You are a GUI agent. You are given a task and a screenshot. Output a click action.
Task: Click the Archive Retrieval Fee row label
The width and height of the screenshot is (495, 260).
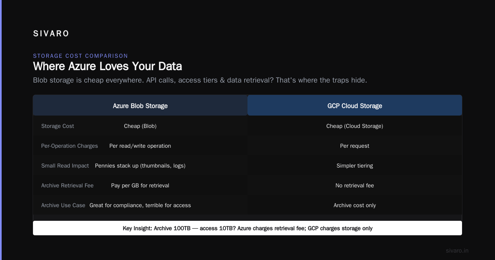[68, 185]
